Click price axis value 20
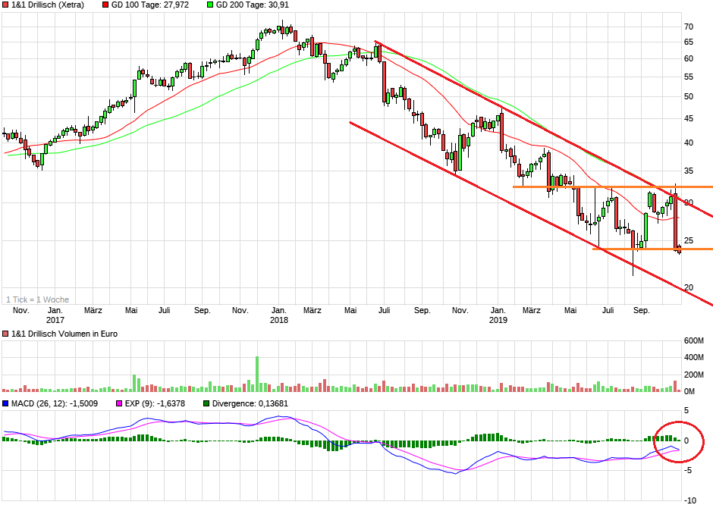713x508 pixels. coord(689,287)
